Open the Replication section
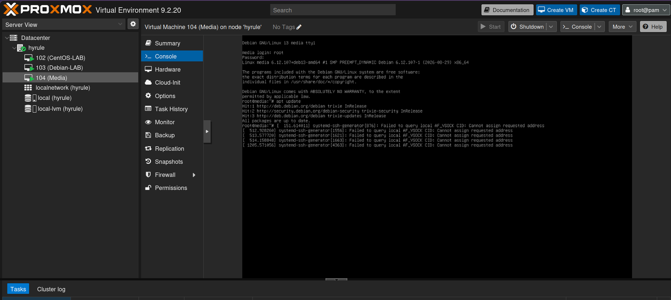This screenshot has height=300, width=671. (172, 148)
